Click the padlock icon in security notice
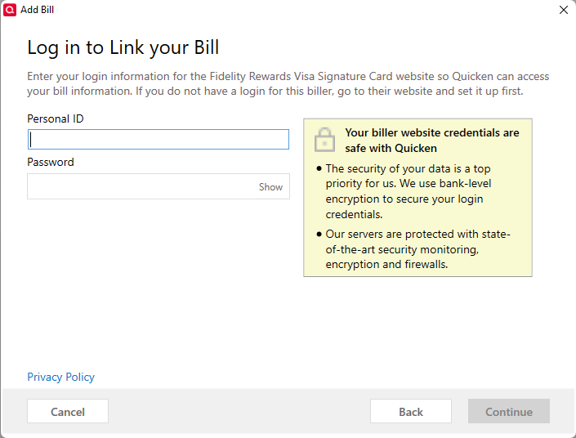The width and height of the screenshot is (576, 438). [324, 140]
